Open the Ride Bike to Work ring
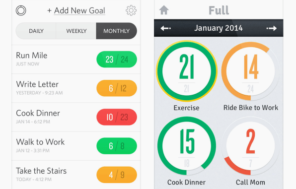This screenshot has width=296, height=189. (x=250, y=71)
